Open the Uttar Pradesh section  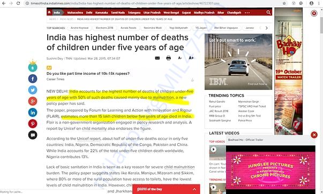point(152,13)
